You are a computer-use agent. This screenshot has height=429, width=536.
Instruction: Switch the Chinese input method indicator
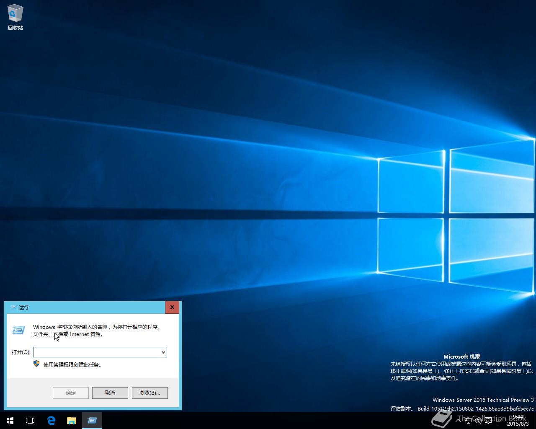pyautogui.click(x=498, y=421)
